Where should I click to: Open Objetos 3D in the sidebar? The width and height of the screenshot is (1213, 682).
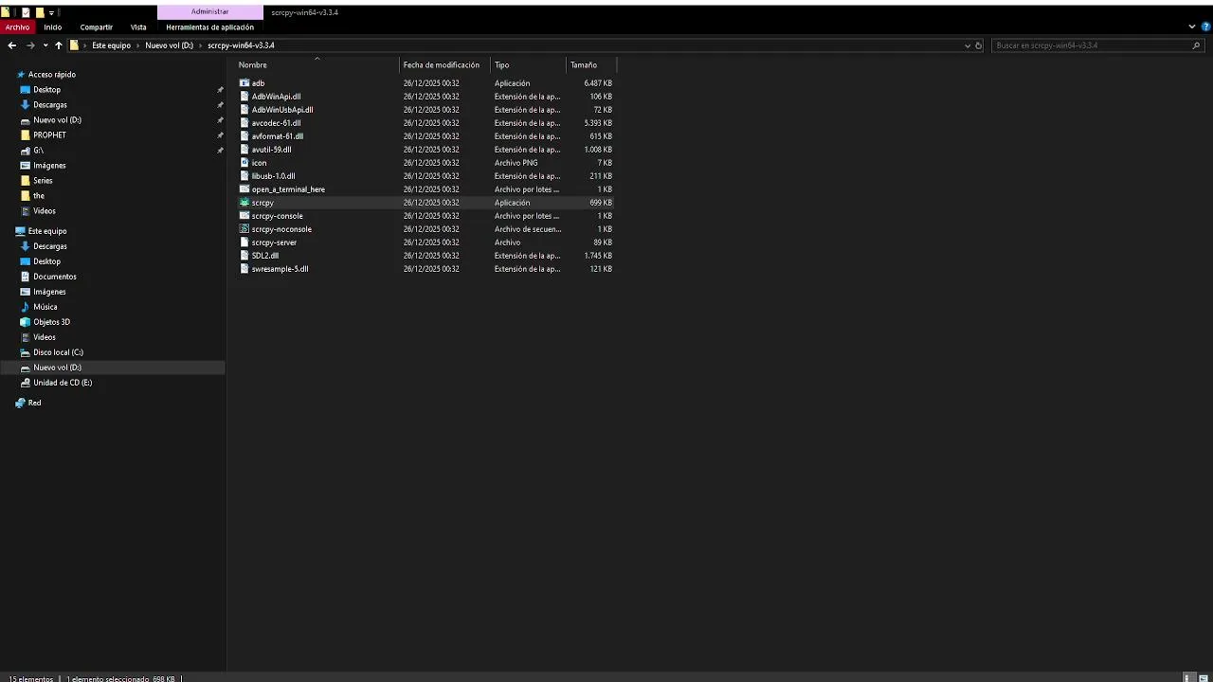[x=52, y=322]
